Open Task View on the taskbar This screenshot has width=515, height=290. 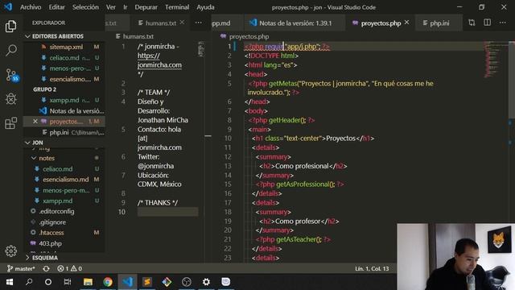click(68, 282)
